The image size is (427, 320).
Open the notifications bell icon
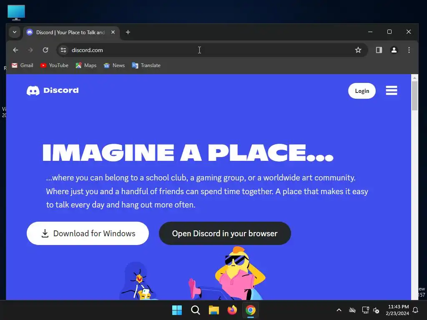pos(415,310)
